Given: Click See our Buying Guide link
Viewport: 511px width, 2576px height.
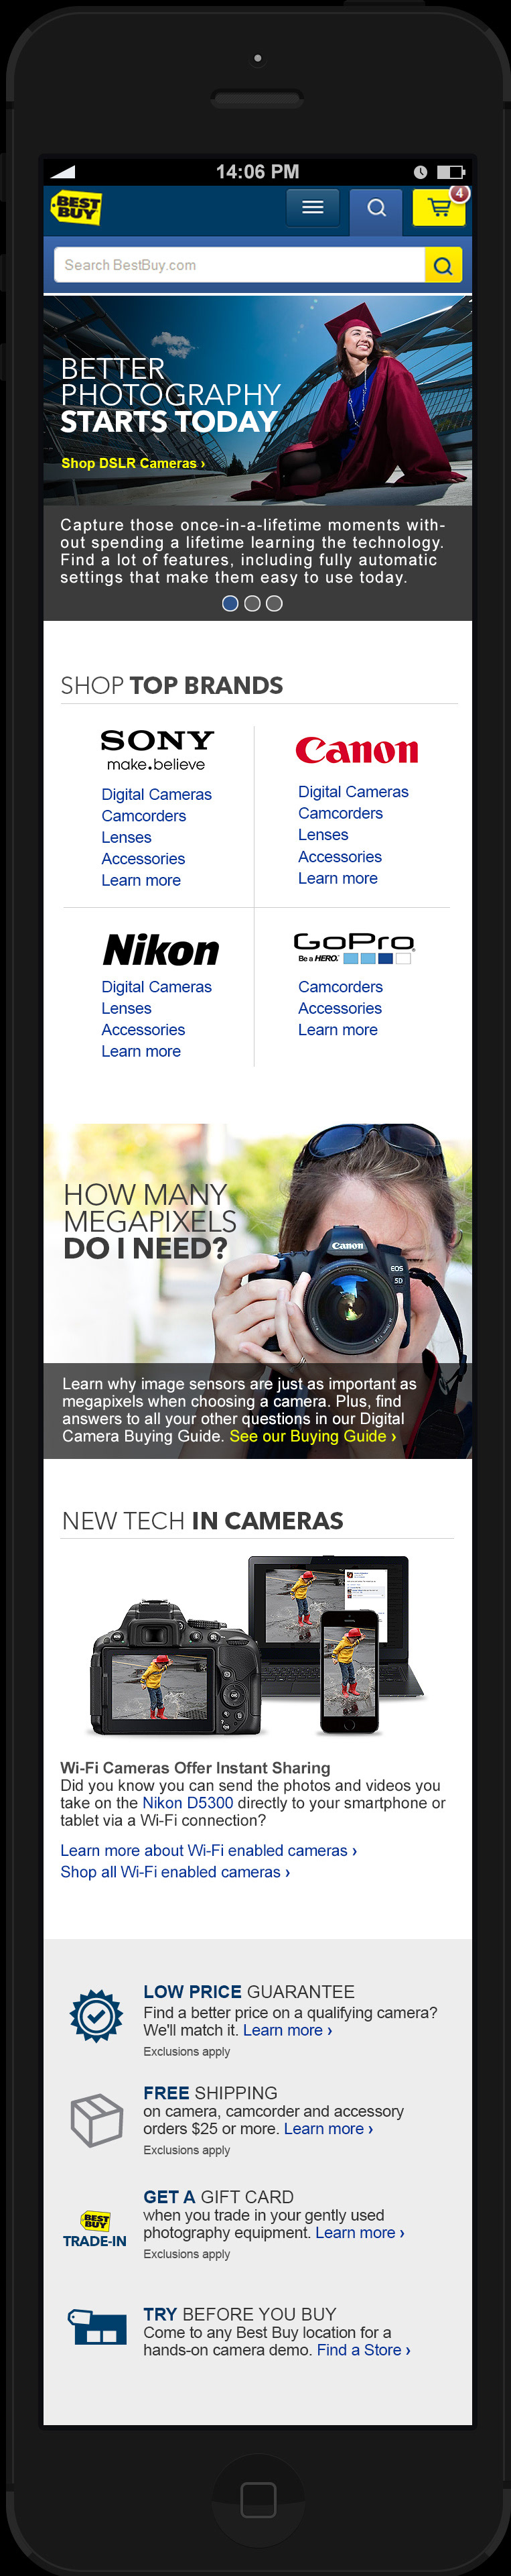Looking at the screenshot, I should point(312,1436).
